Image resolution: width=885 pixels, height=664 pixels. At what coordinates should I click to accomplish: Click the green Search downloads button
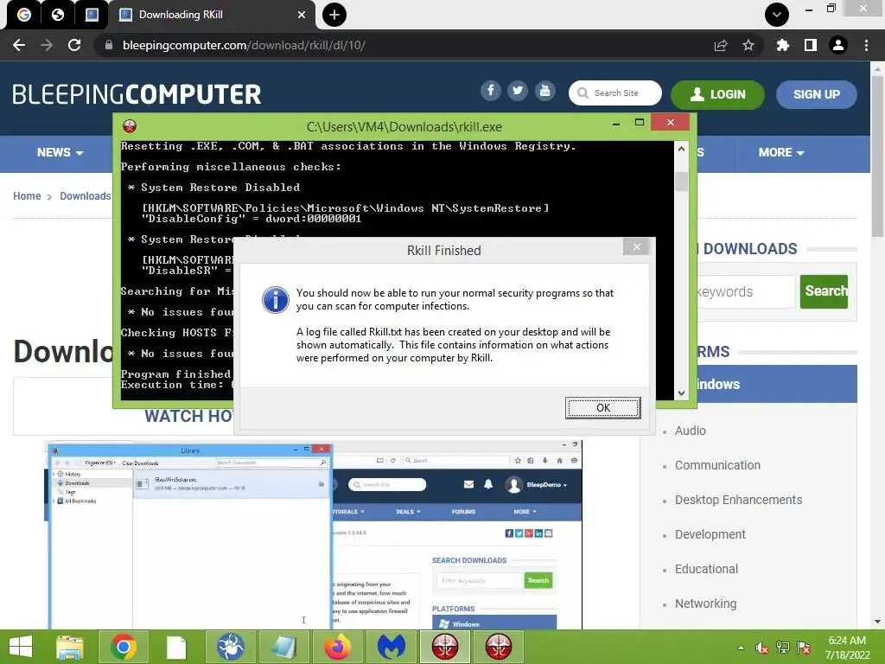pos(824,291)
